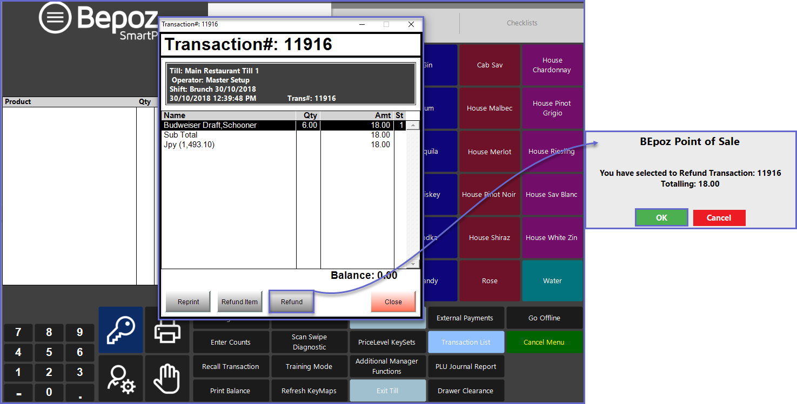
Task: Close the transaction window with red Close
Action: [x=393, y=302]
